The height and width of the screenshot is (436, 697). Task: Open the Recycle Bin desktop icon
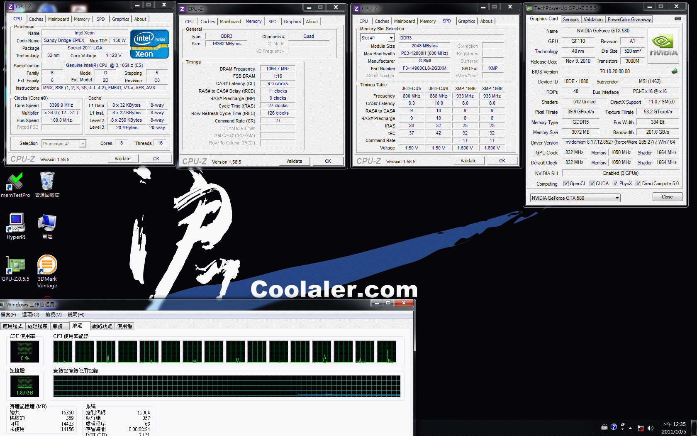pos(47,185)
